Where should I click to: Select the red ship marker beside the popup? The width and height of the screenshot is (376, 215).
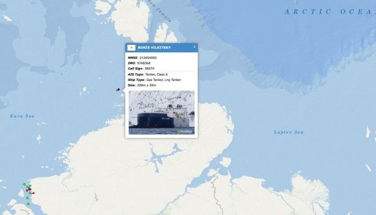118,89
